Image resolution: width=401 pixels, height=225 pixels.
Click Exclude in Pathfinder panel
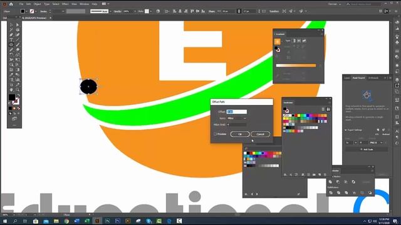pos(353,182)
